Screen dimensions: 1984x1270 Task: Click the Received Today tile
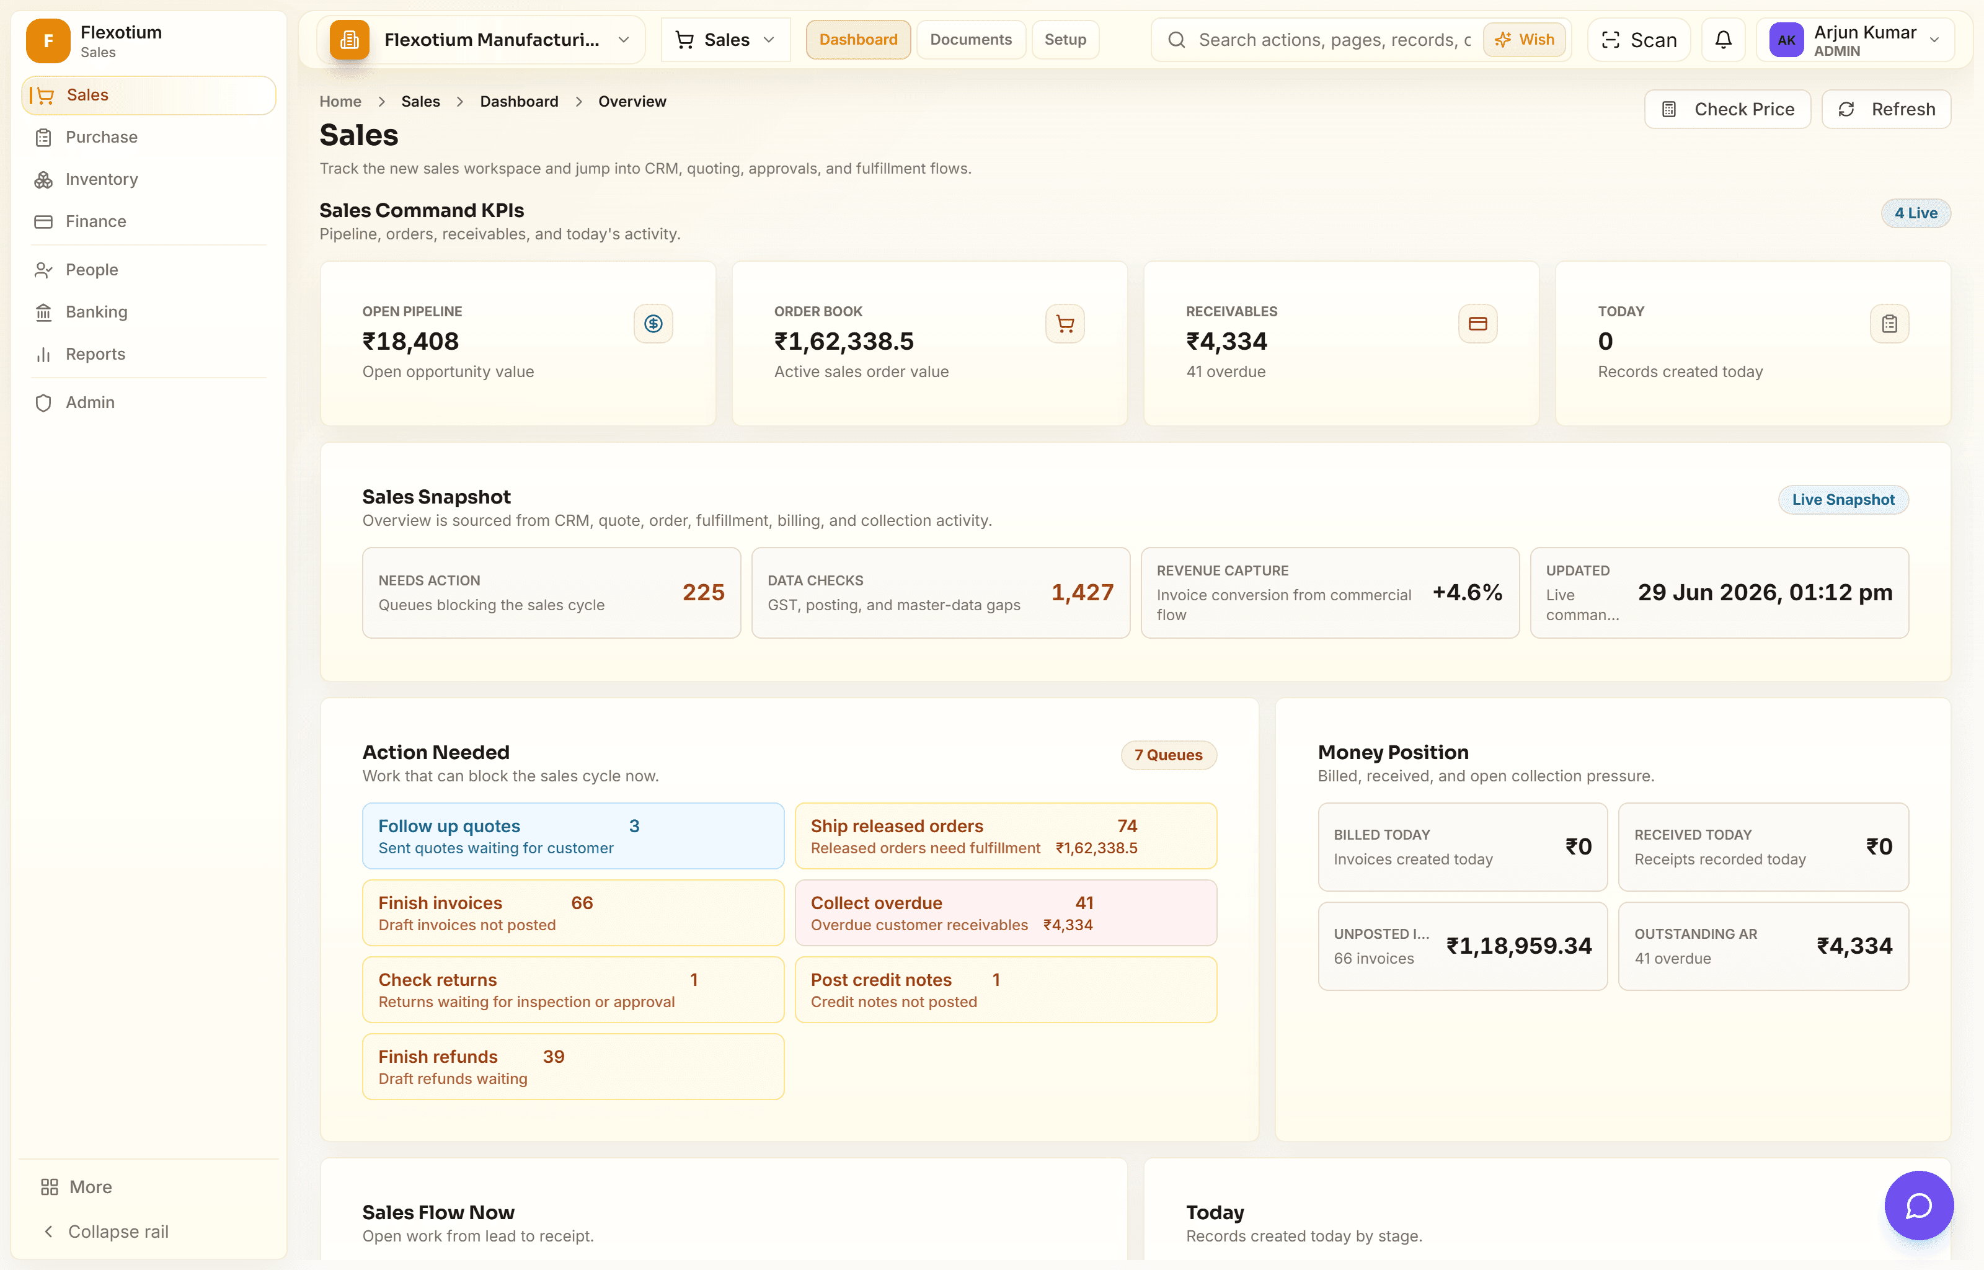pyautogui.click(x=1763, y=847)
